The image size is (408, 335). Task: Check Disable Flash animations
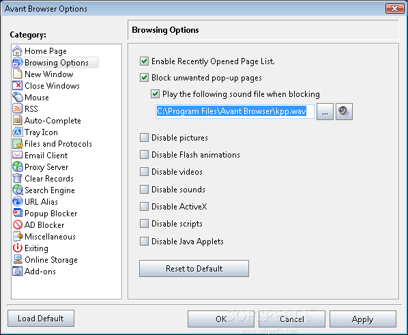point(144,155)
